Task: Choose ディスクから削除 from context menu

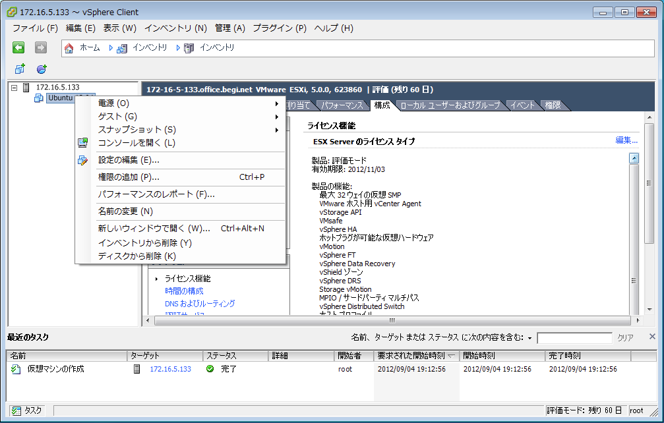Action: [x=181, y=256]
